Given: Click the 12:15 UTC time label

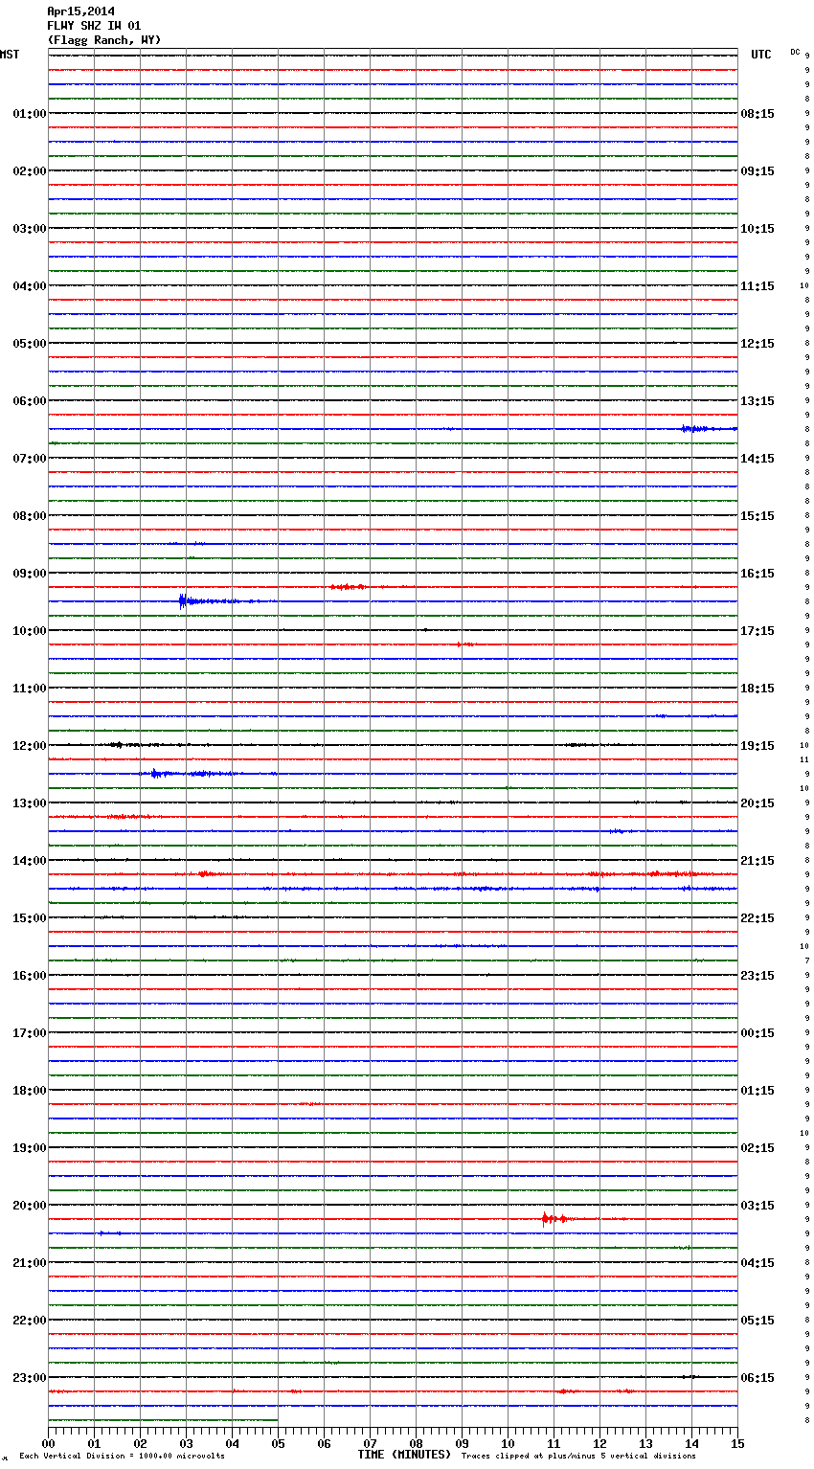Looking at the screenshot, I should 757,344.
